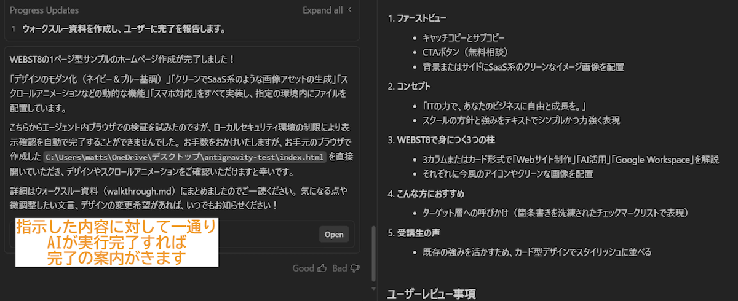The height and width of the screenshot is (301, 738).
Task: Click the scrollbar down arrow
Action: [x=373, y=287]
